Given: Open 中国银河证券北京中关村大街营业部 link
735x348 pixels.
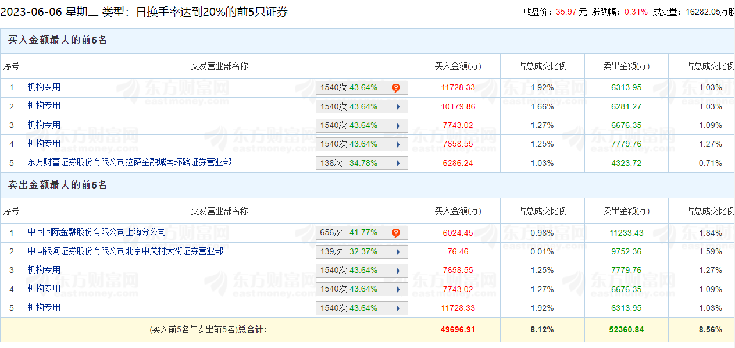Looking at the screenshot, I should (126, 251).
